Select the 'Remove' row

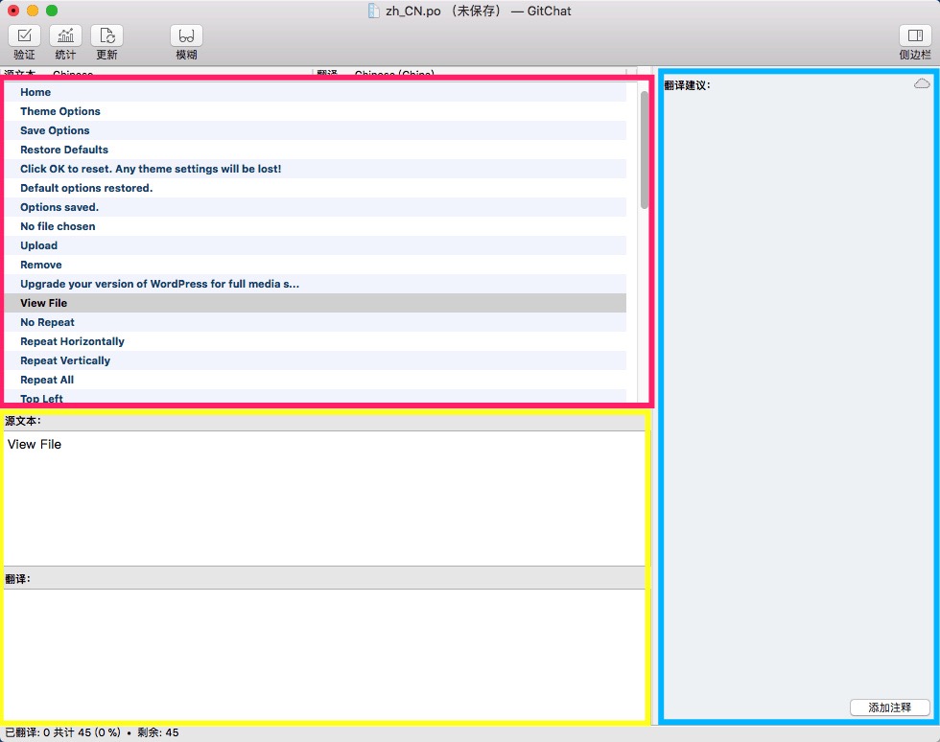[316, 265]
